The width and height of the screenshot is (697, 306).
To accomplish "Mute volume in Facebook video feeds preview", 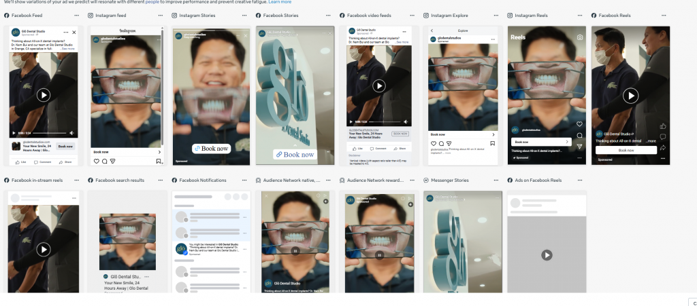I will click(406, 122).
